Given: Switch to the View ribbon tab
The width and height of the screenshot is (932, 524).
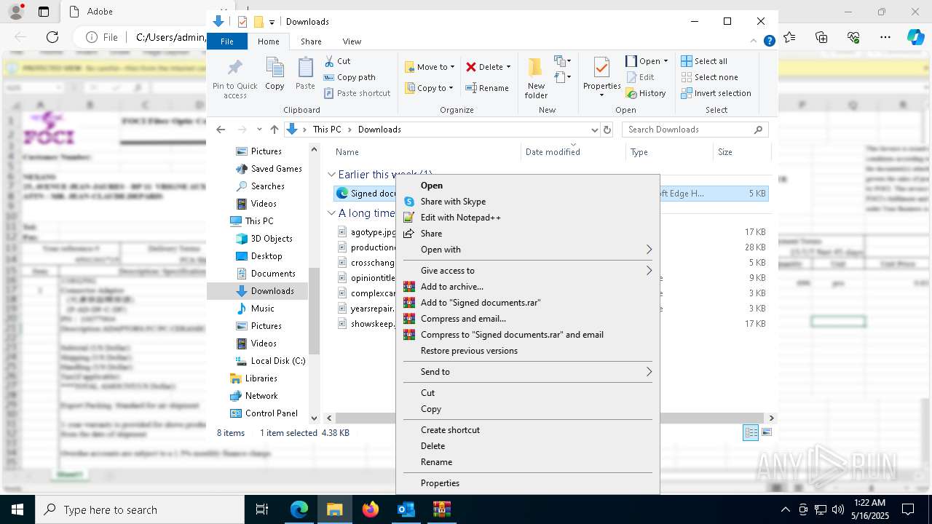Looking at the screenshot, I should (x=352, y=41).
